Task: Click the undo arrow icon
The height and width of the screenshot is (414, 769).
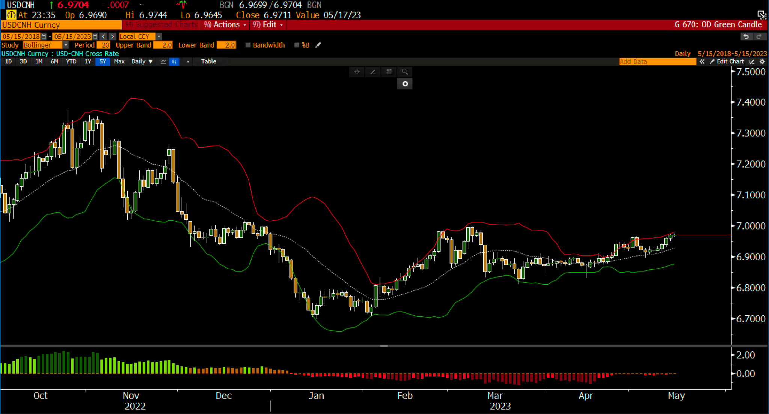Action: [746, 36]
